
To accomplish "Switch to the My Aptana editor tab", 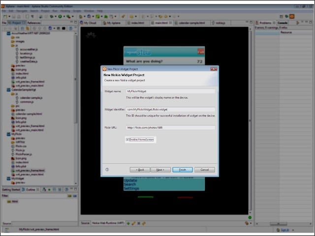I will [112, 23].
